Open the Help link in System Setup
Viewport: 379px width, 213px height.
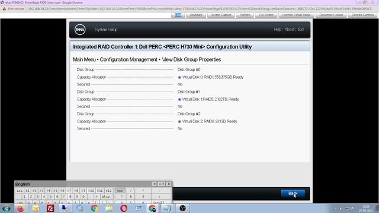coord(277,30)
